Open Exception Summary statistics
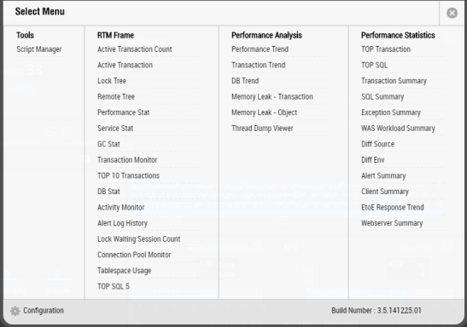The width and height of the screenshot is (467, 327). (x=391, y=112)
